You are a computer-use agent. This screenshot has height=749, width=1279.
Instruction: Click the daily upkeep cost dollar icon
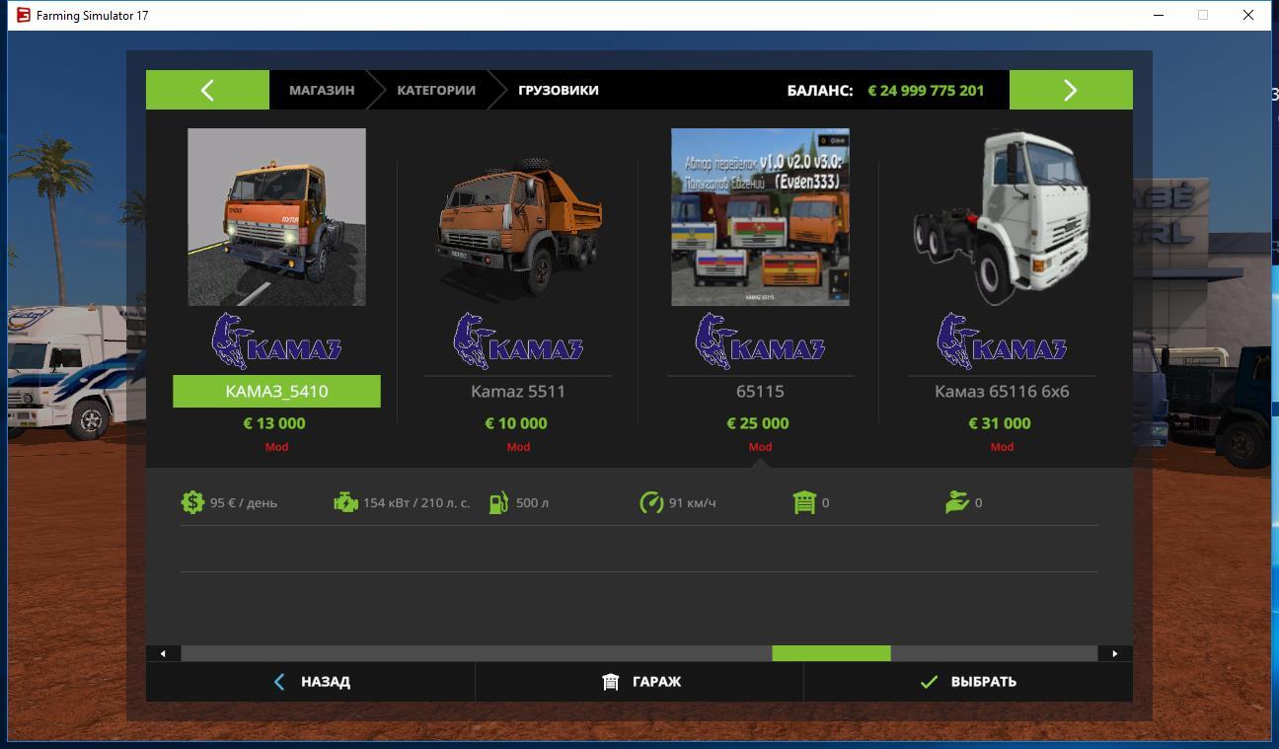(x=192, y=502)
